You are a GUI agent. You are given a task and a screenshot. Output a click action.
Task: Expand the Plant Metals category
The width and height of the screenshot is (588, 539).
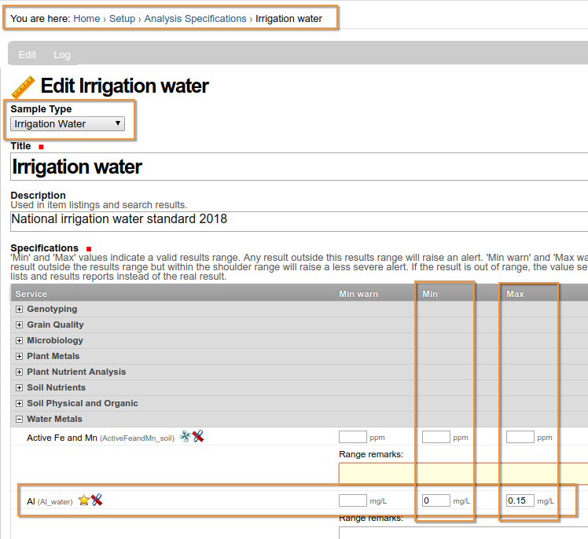pos(20,356)
